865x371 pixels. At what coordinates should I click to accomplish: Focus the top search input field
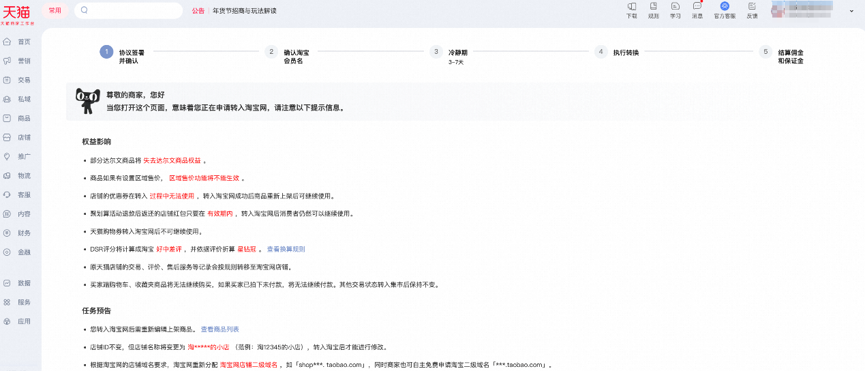[x=128, y=10]
